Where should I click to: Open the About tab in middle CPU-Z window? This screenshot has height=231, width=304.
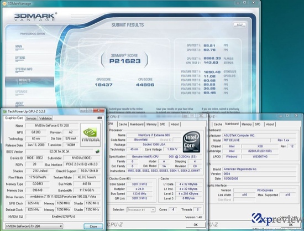click(175, 124)
